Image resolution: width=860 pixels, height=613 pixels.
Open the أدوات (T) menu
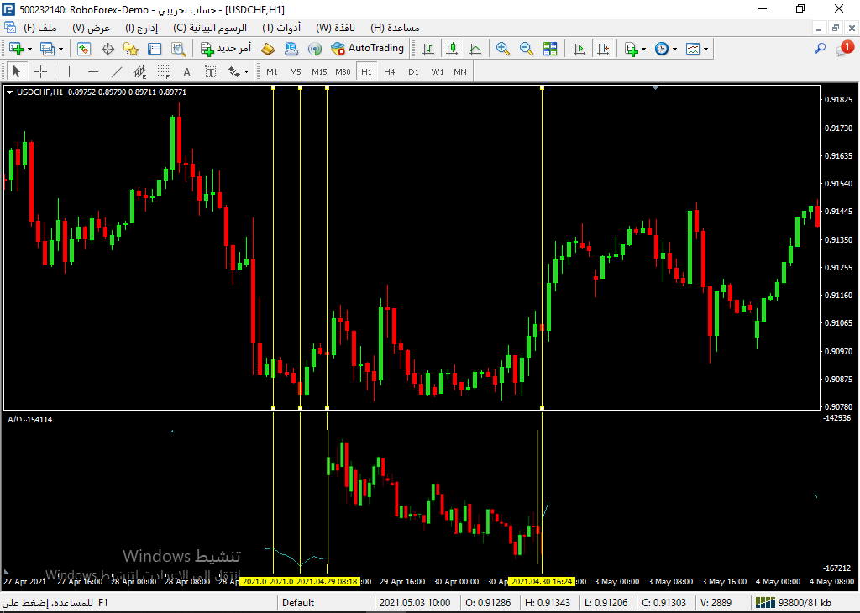[282, 27]
